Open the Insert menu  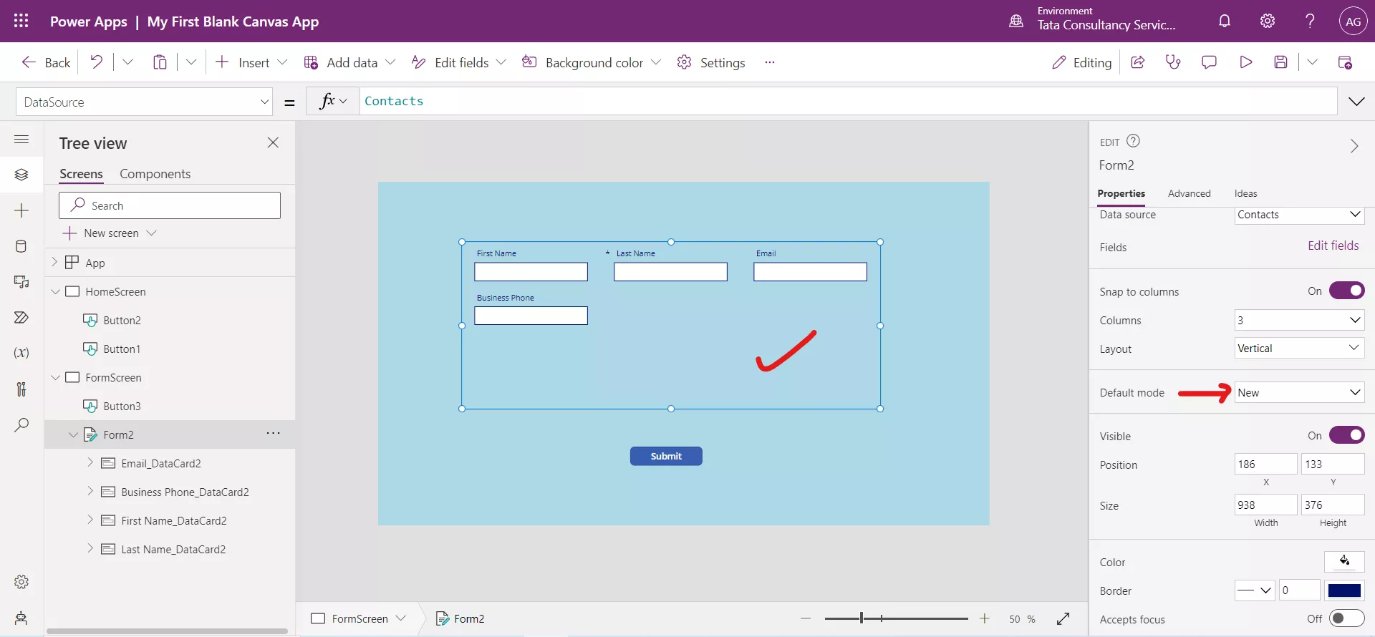point(251,62)
